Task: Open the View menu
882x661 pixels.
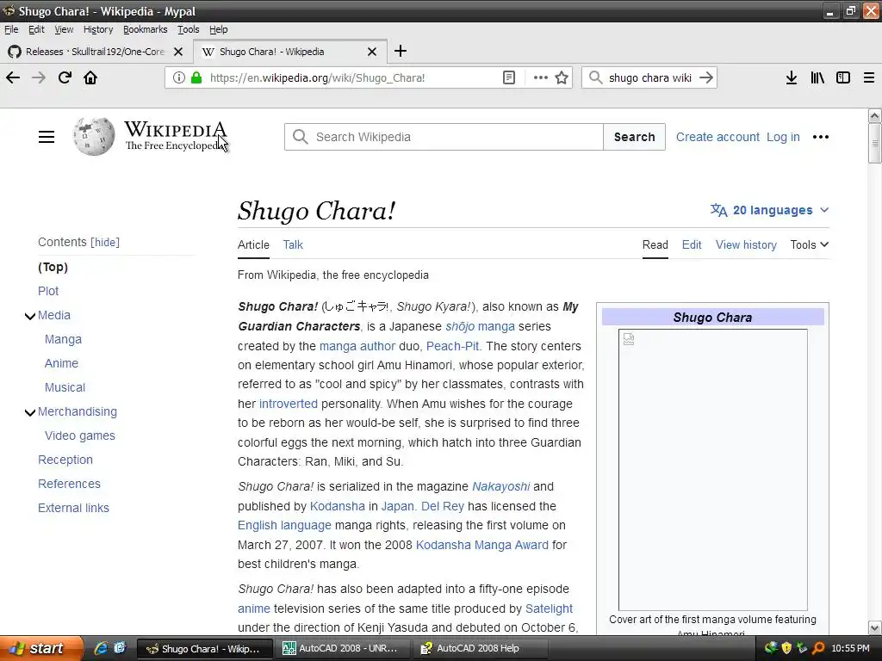Action: (64, 29)
